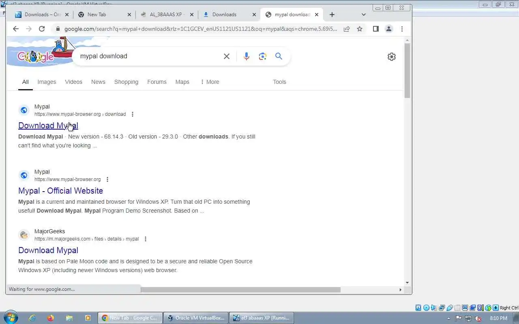The width and height of the screenshot is (519, 324).
Task: Select the News search filter
Action: (98, 82)
